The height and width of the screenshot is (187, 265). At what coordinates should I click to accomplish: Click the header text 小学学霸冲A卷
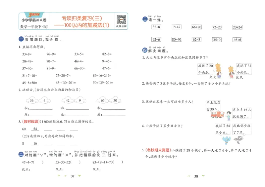[34, 20]
